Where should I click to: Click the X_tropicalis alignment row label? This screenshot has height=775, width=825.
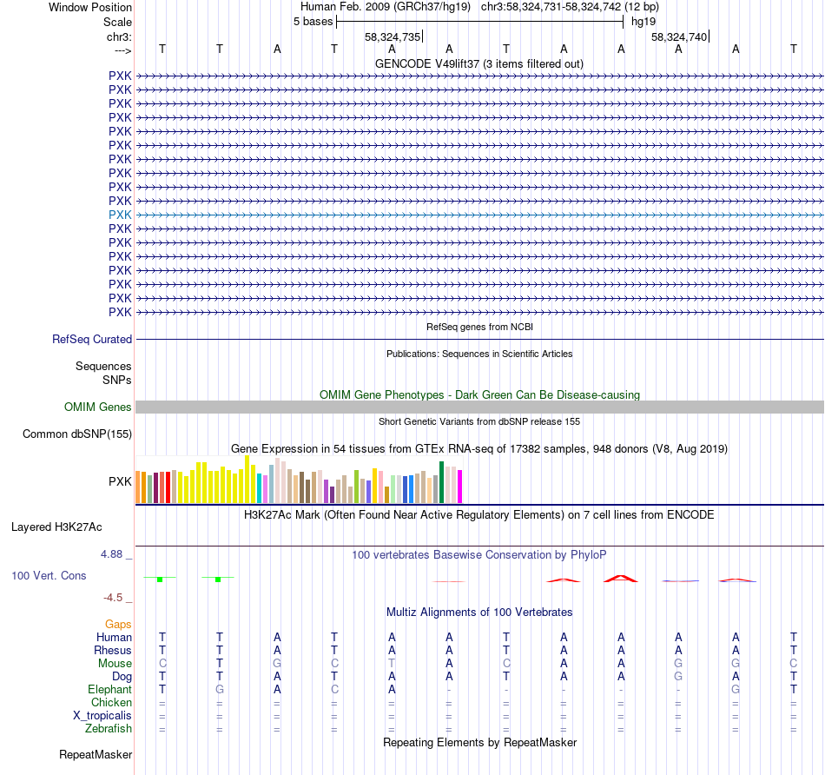102,716
